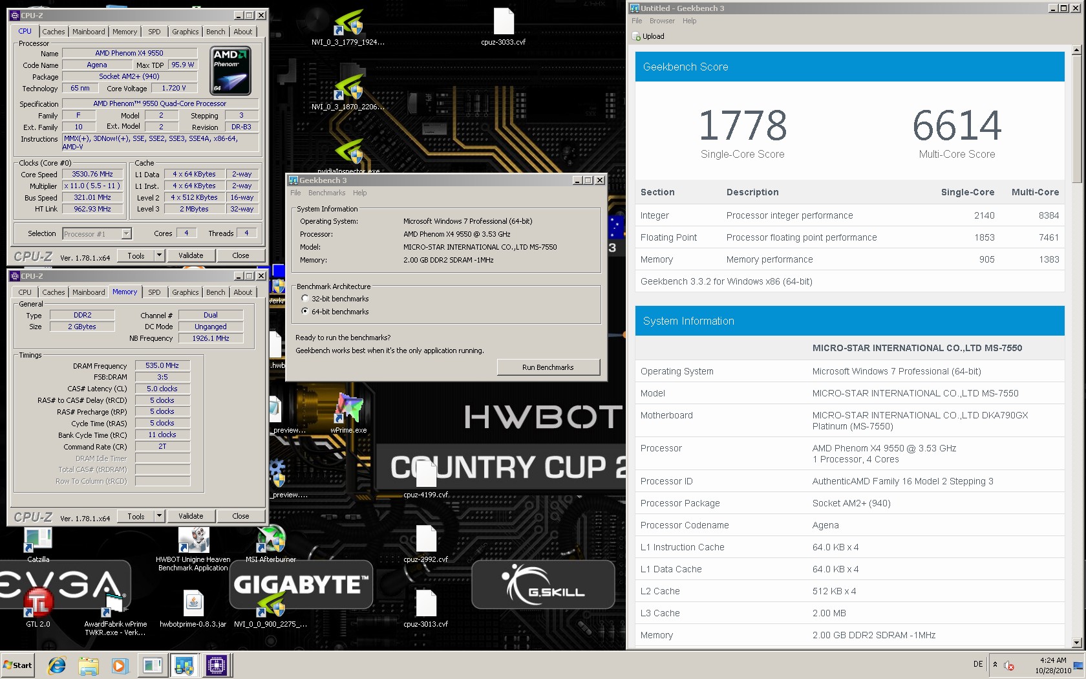This screenshot has height=679, width=1086.
Task: Launch the Catzilla desktop shortcut
Action: coord(38,543)
